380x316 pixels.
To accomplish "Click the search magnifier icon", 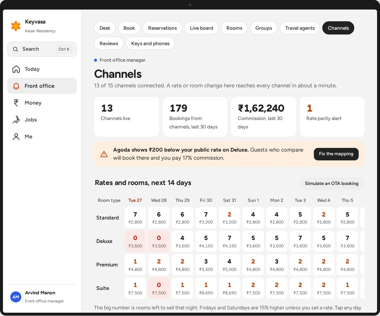I will click(16, 49).
